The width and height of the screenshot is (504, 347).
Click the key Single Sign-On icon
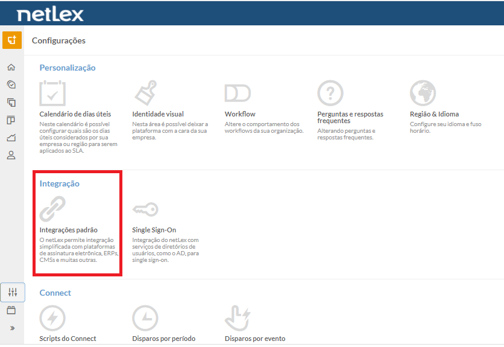click(145, 209)
